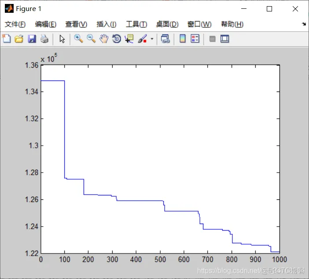Image resolution: width=309 pixels, height=279 pixels.
Task: Insert a legend
Action: (195, 39)
